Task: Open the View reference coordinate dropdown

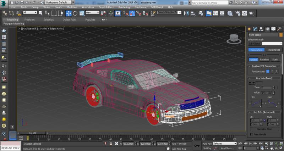Action: (93, 12)
